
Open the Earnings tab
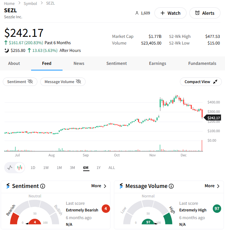(158, 63)
